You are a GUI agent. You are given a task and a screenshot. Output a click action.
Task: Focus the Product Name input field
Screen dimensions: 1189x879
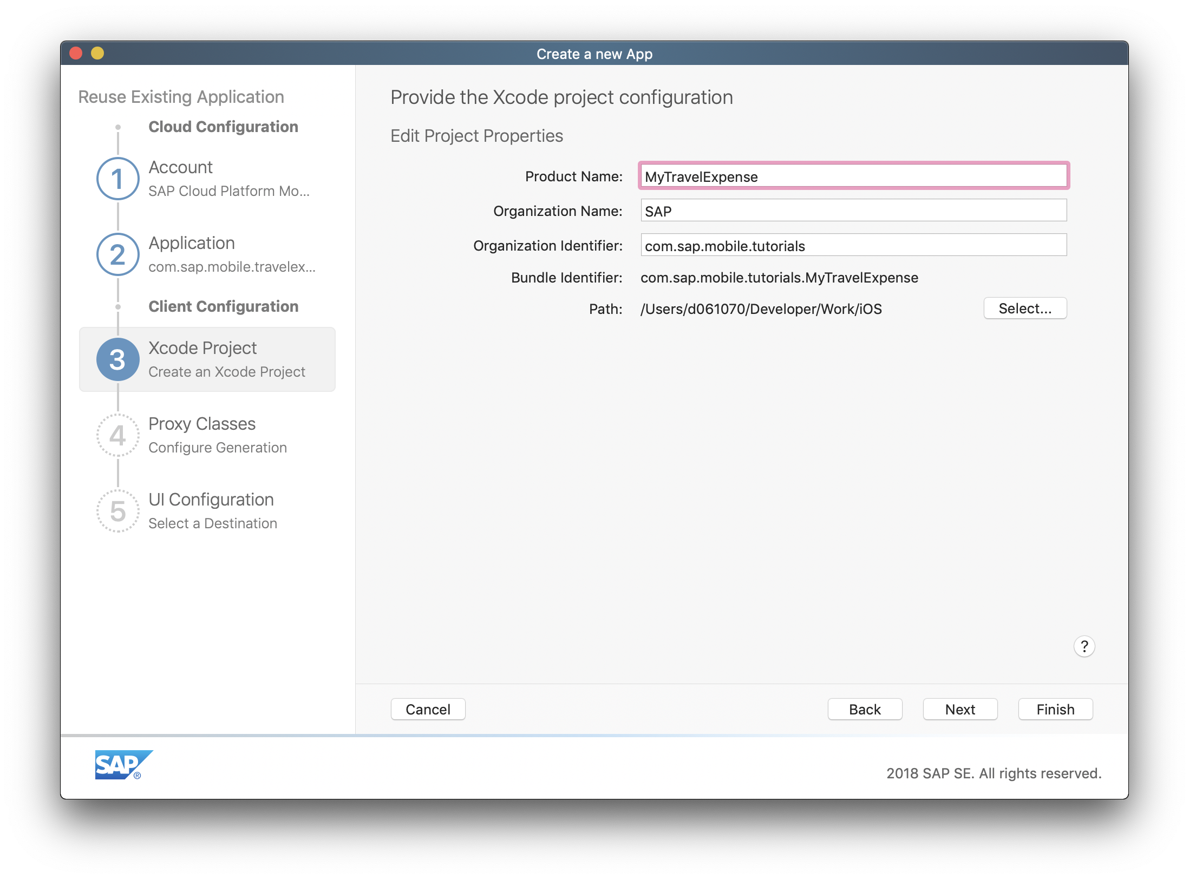(854, 176)
